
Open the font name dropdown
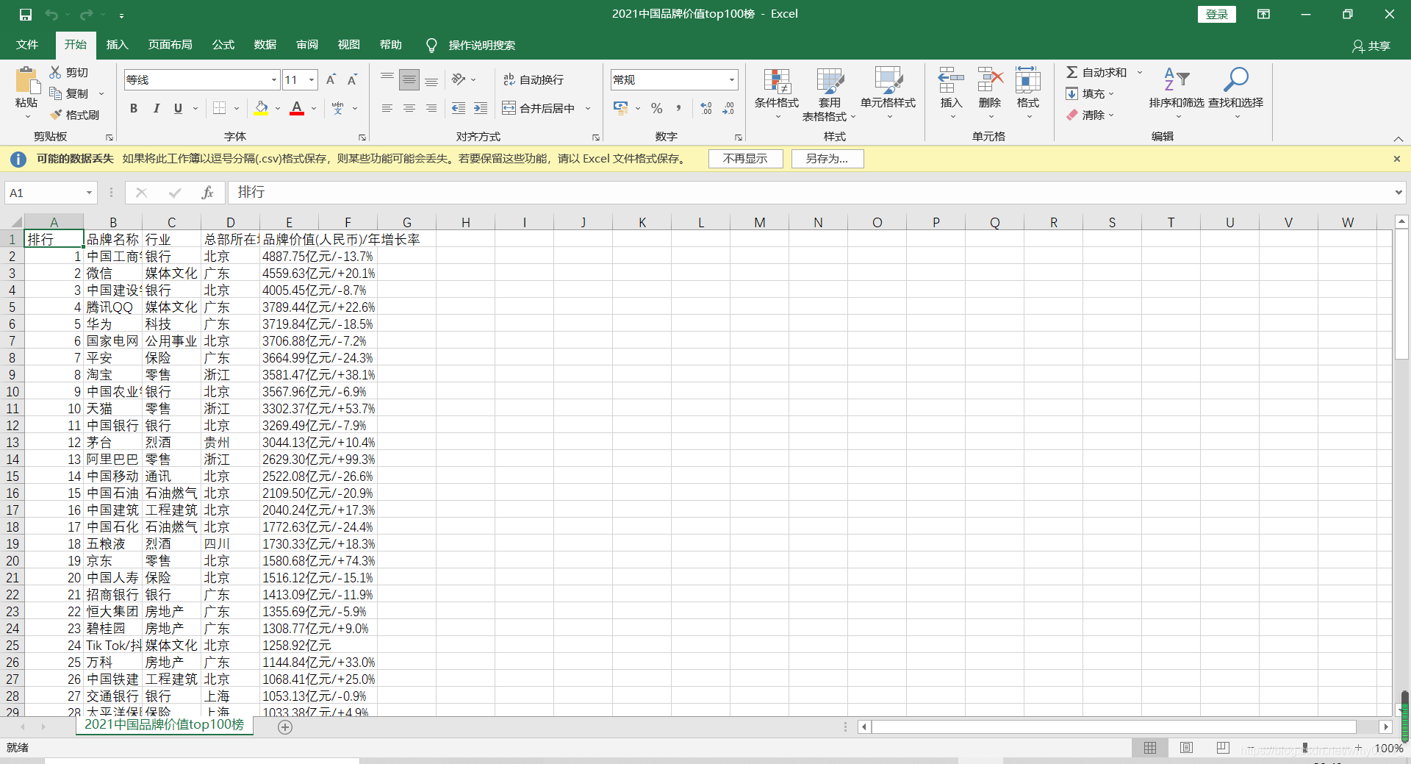pyautogui.click(x=274, y=79)
